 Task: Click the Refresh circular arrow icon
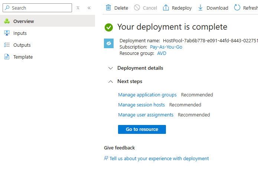coord(237,8)
